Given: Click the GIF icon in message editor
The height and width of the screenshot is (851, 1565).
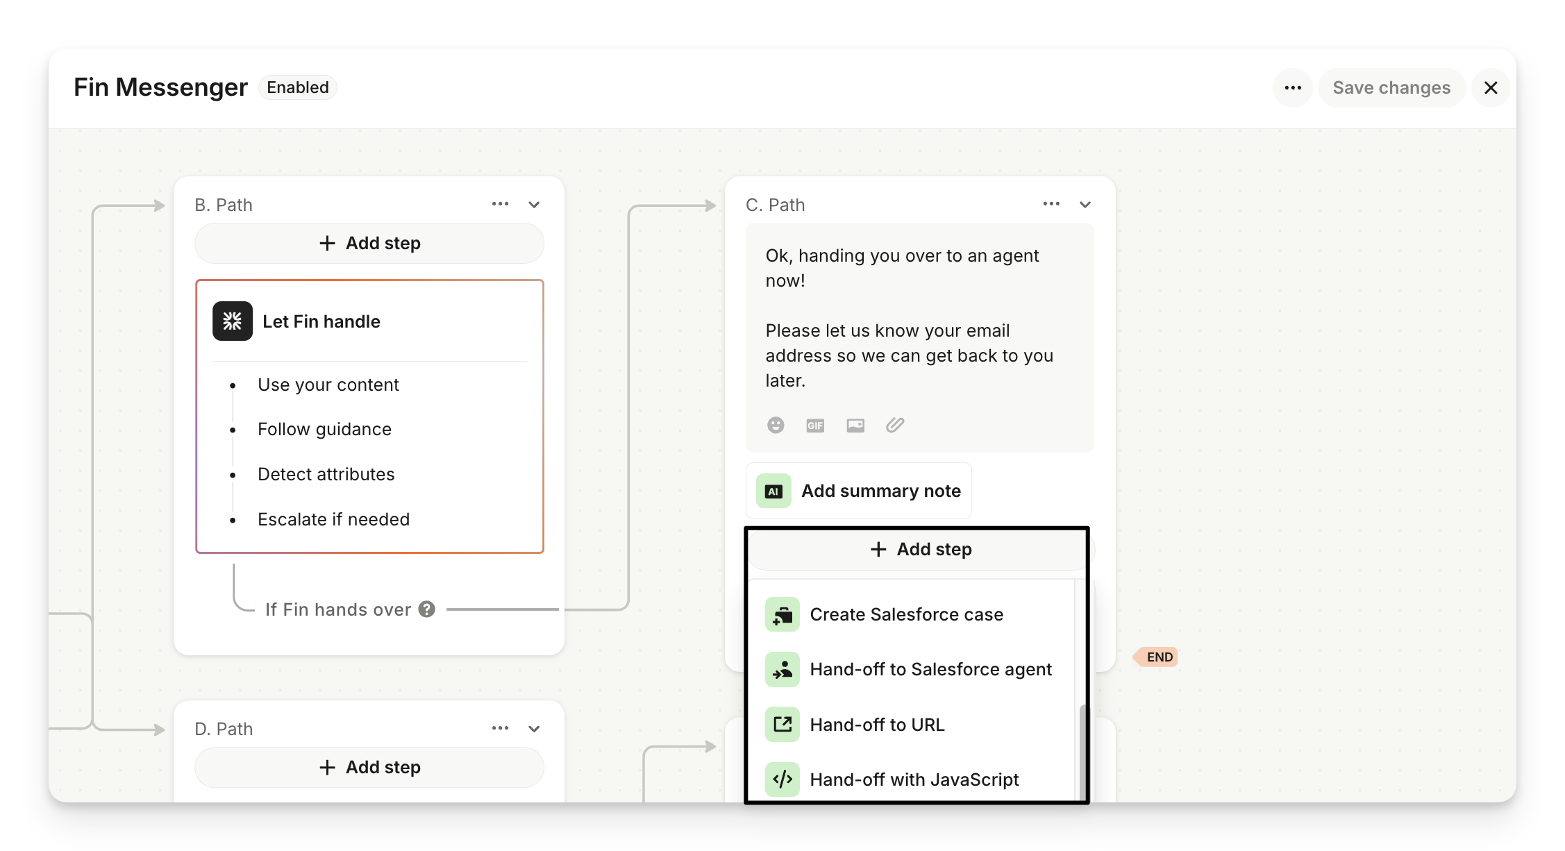Looking at the screenshot, I should (x=815, y=426).
